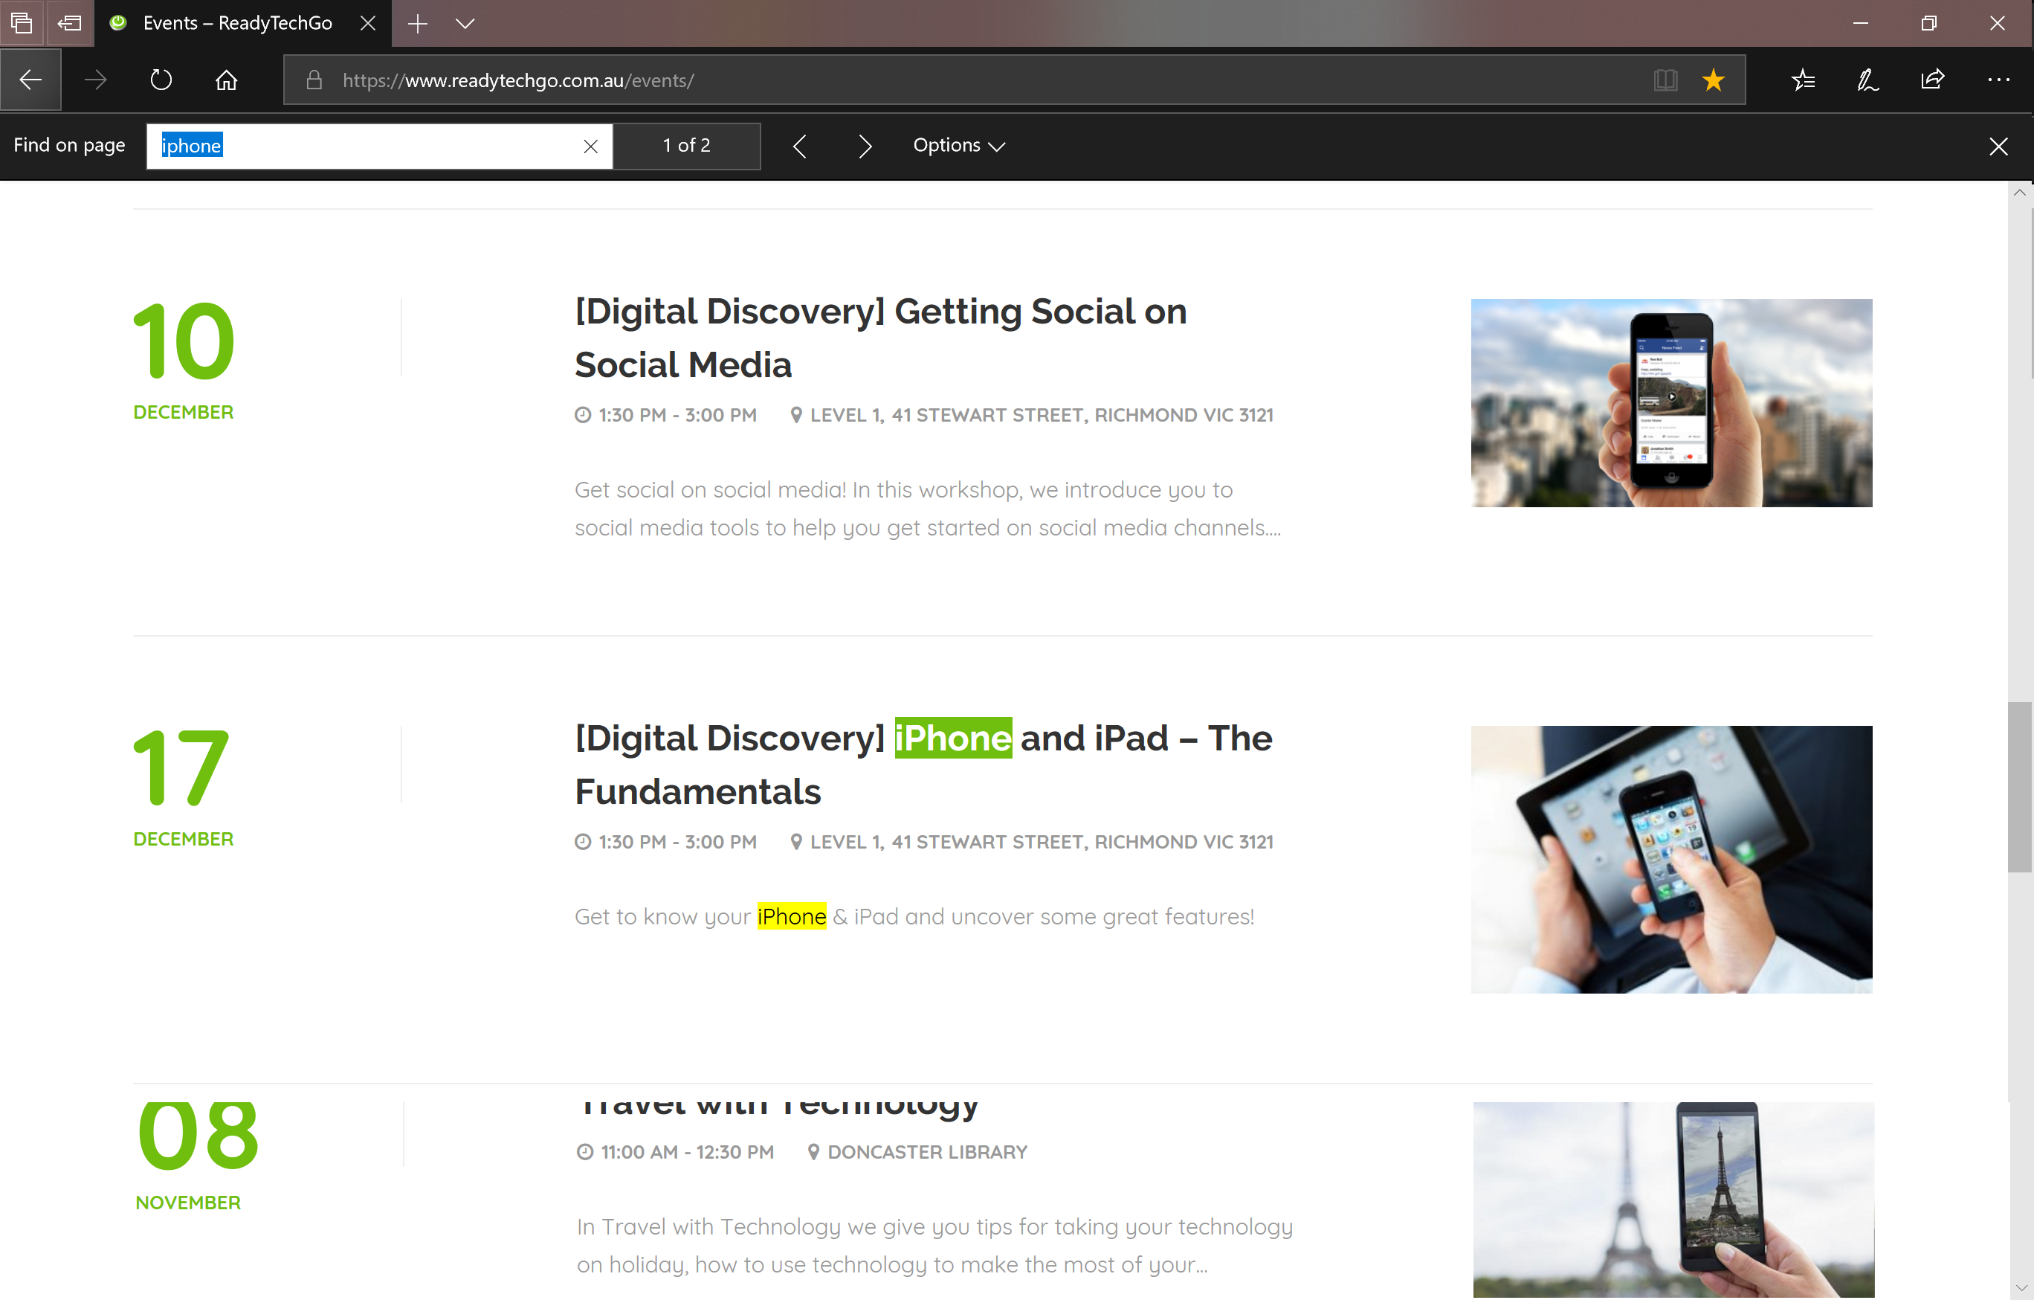Set these tabs aside
2034x1300 pixels.
point(70,23)
